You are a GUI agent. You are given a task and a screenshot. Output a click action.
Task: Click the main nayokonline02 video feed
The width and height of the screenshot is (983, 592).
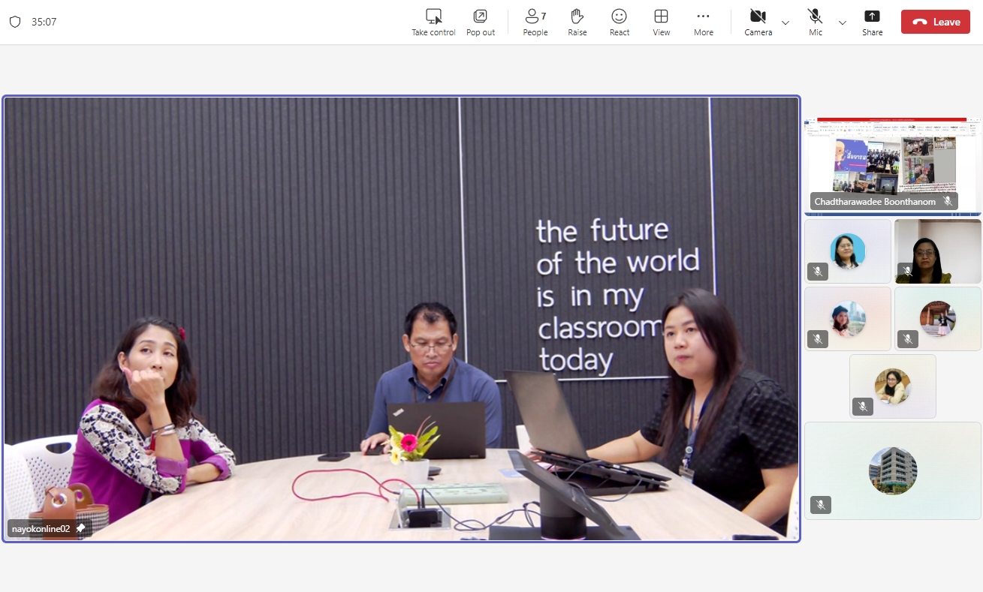pyautogui.click(x=401, y=319)
